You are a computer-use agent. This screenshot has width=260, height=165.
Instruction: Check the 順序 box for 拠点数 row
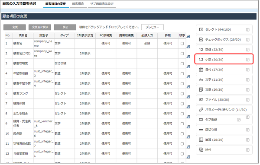point(182,133)
